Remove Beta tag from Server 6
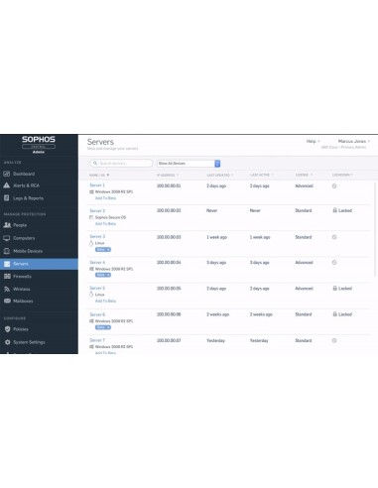378x488 pixels. coord(108,327)
